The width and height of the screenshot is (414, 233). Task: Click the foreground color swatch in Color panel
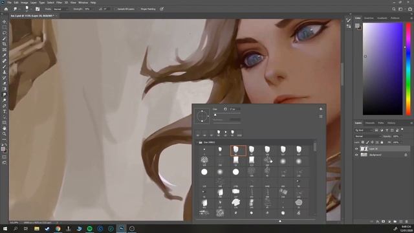tap(357, 25)
